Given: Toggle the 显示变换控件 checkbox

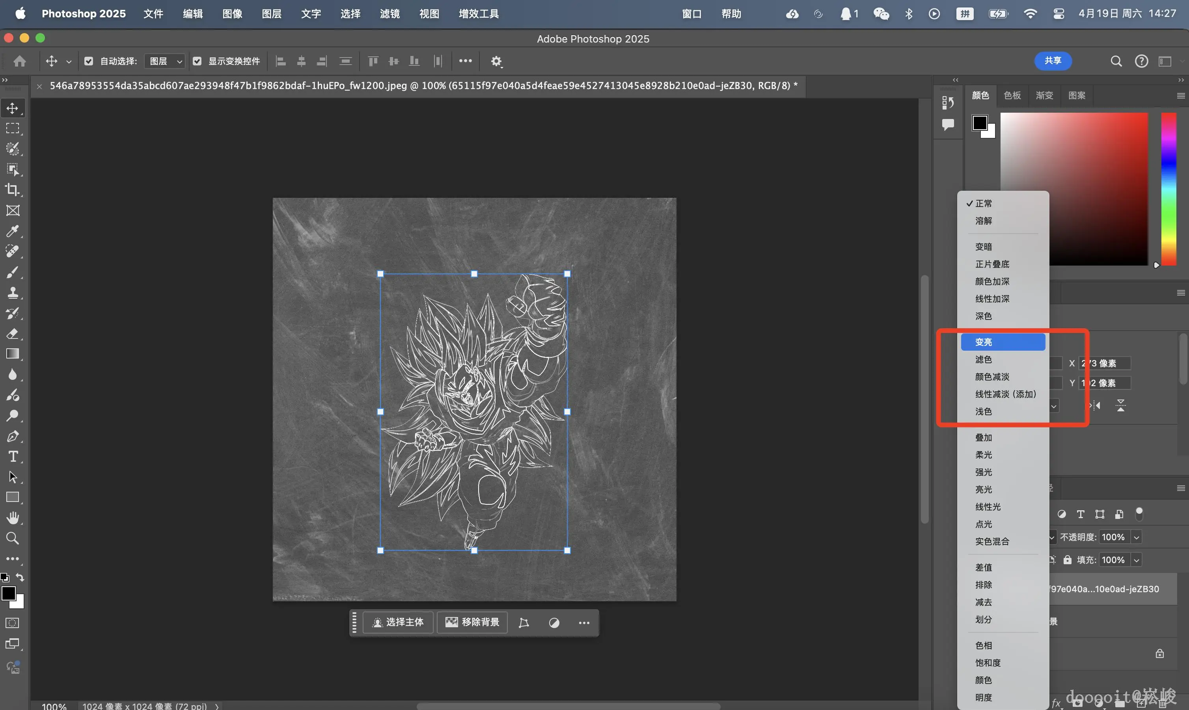Looking at the screenshot, I should (197, 61).
